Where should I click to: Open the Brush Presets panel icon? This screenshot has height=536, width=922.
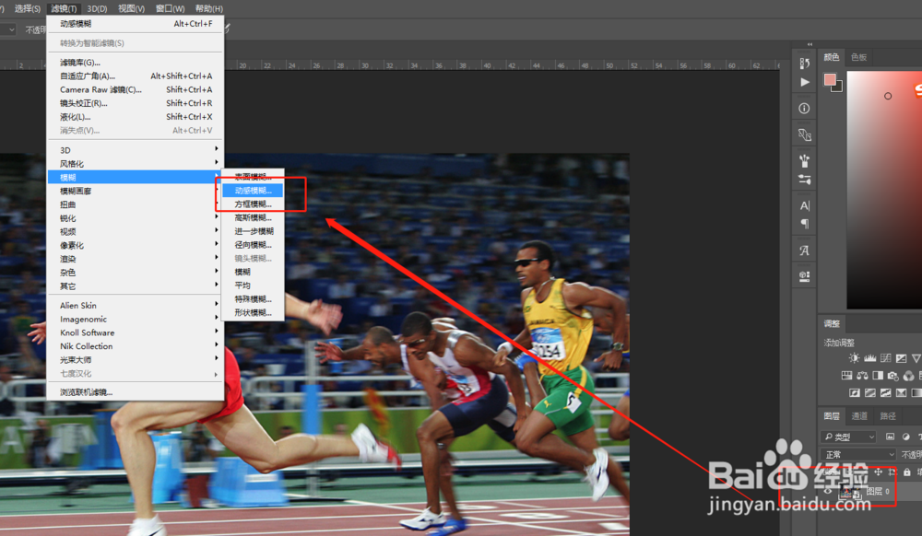[x=804, y=160]
